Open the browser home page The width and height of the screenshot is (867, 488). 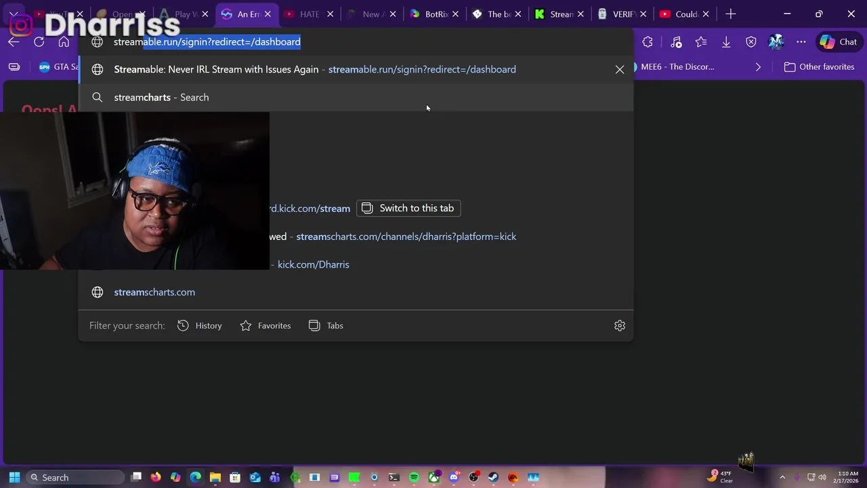64,42
